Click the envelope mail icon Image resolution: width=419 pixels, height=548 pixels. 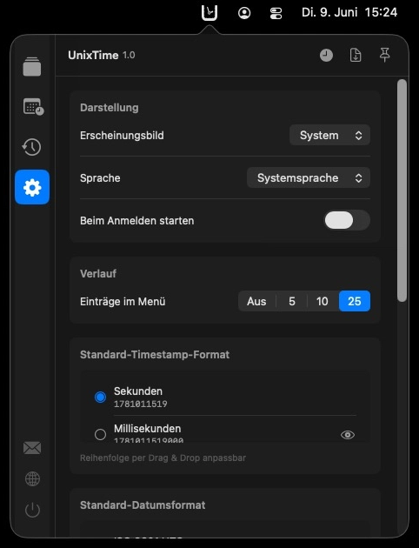32,448
